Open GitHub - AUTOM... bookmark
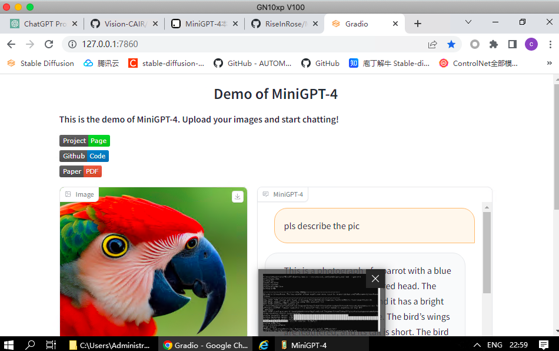The width and height of the screenshot is (559, 351). [x=252, y=64]
